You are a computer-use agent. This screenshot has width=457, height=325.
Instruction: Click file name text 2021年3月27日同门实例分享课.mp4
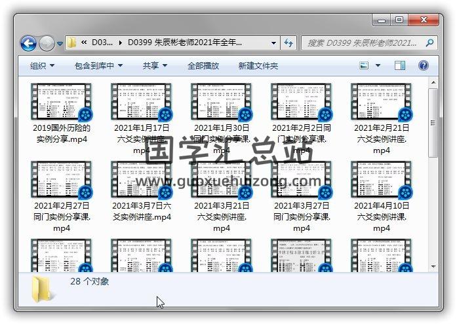302,217
